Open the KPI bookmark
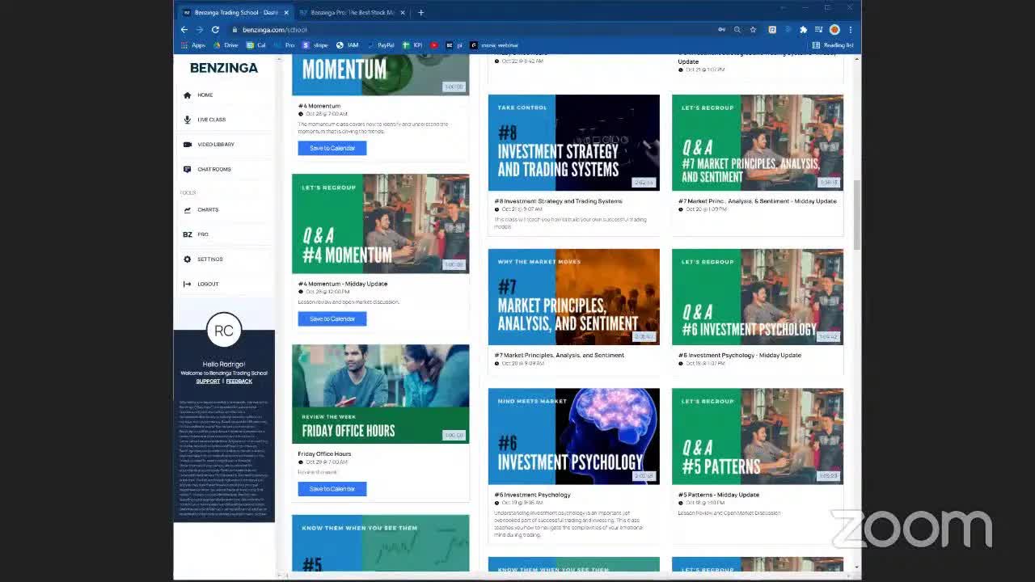 click(x=412, y=45)
